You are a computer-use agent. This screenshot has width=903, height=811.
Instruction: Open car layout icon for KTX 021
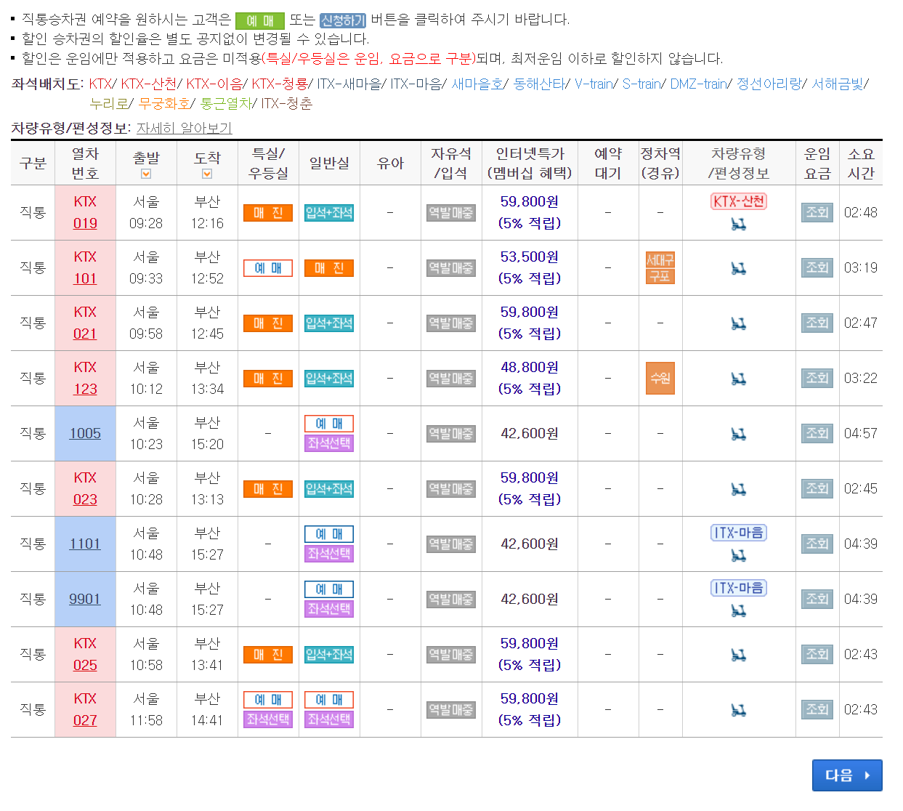coord(739,323)
